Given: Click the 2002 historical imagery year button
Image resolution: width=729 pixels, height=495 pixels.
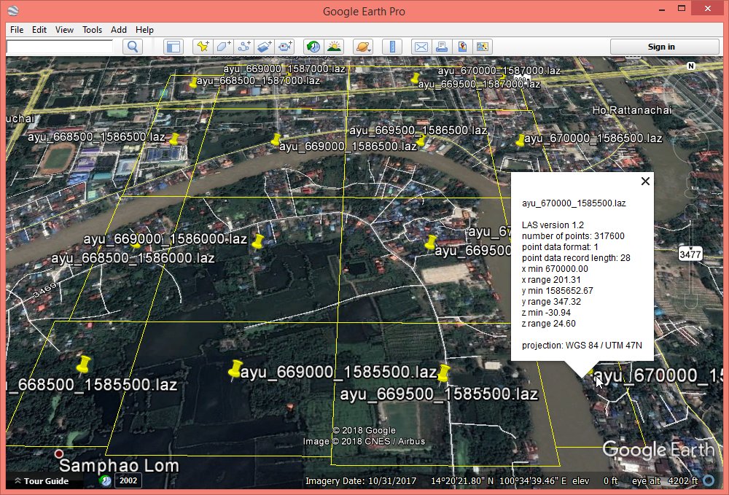Looking at the screenshot, I should [128, 480].
